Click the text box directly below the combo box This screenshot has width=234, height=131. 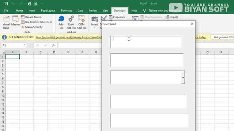148,102
